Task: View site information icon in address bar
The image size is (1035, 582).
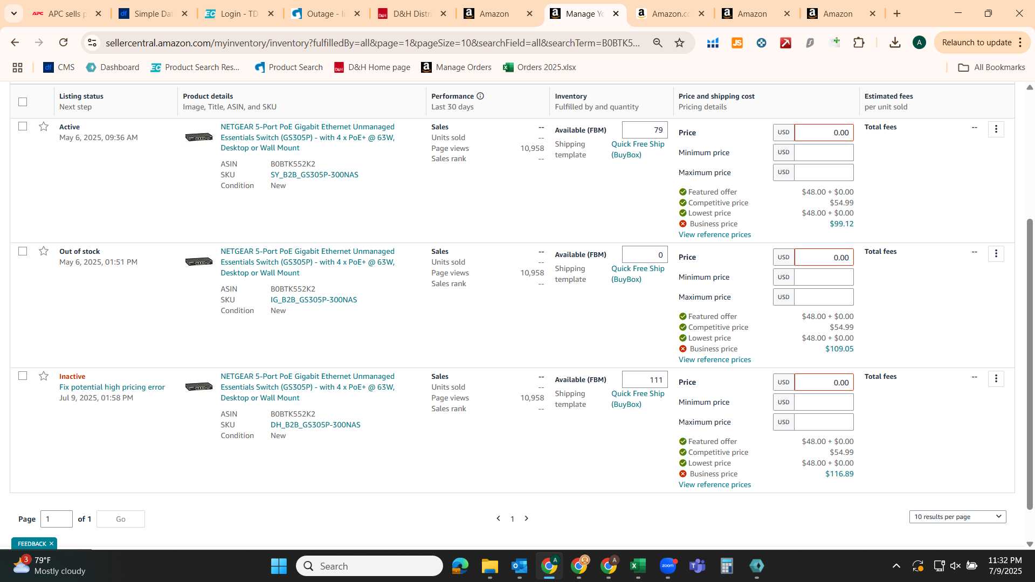Action: pyautogui.click(x=92, y=43)
